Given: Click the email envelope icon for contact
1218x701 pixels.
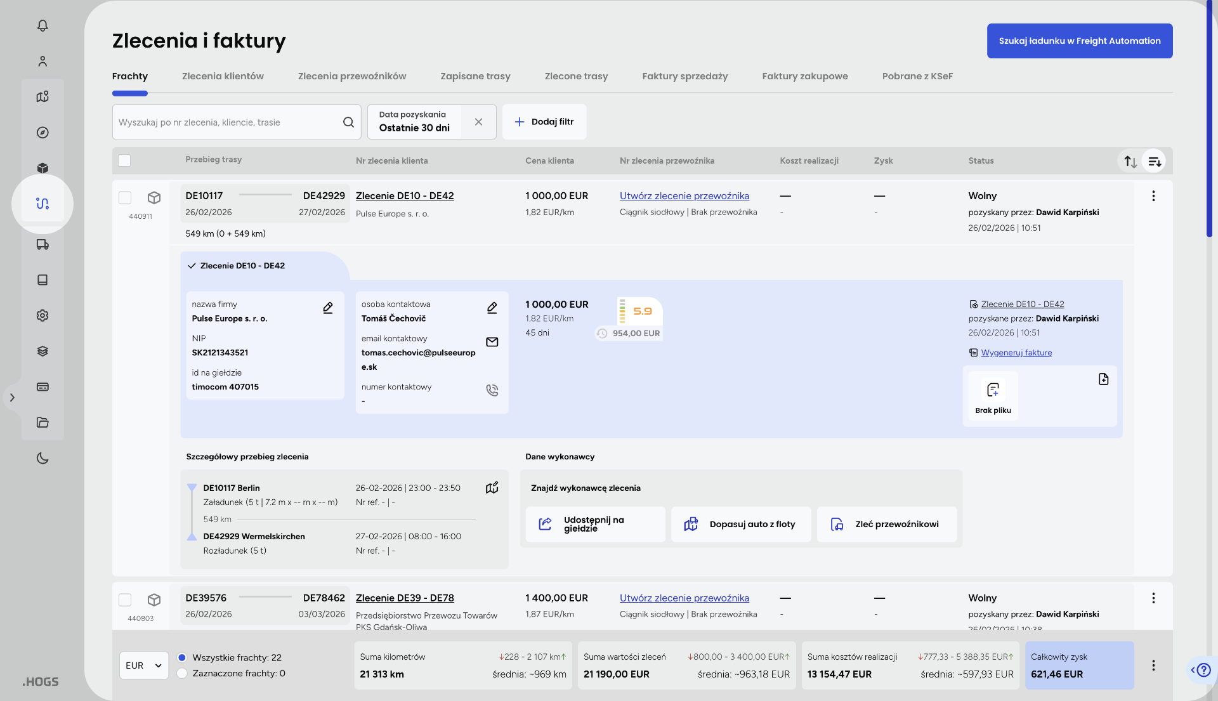Looking at the screenshot, I should coord(492,342).
